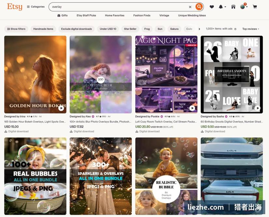This screenshot has height=217, width=269.
Task: Open the Magic Night Pack listing thumbnail
Action: pos(166,75)
